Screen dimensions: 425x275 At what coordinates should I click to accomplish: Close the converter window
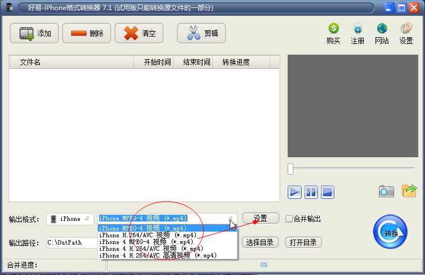[414, 7]
